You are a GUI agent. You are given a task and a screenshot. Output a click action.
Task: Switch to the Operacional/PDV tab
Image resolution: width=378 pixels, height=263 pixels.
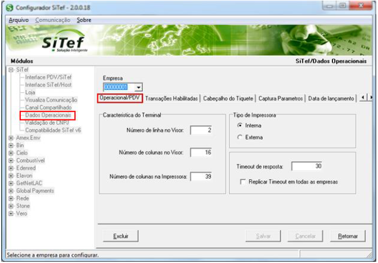point(120,98)
